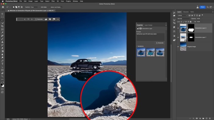This screenshot has height=120, width=214.
Task: Select the second variation thumbnail
Action: pos(150,52)
